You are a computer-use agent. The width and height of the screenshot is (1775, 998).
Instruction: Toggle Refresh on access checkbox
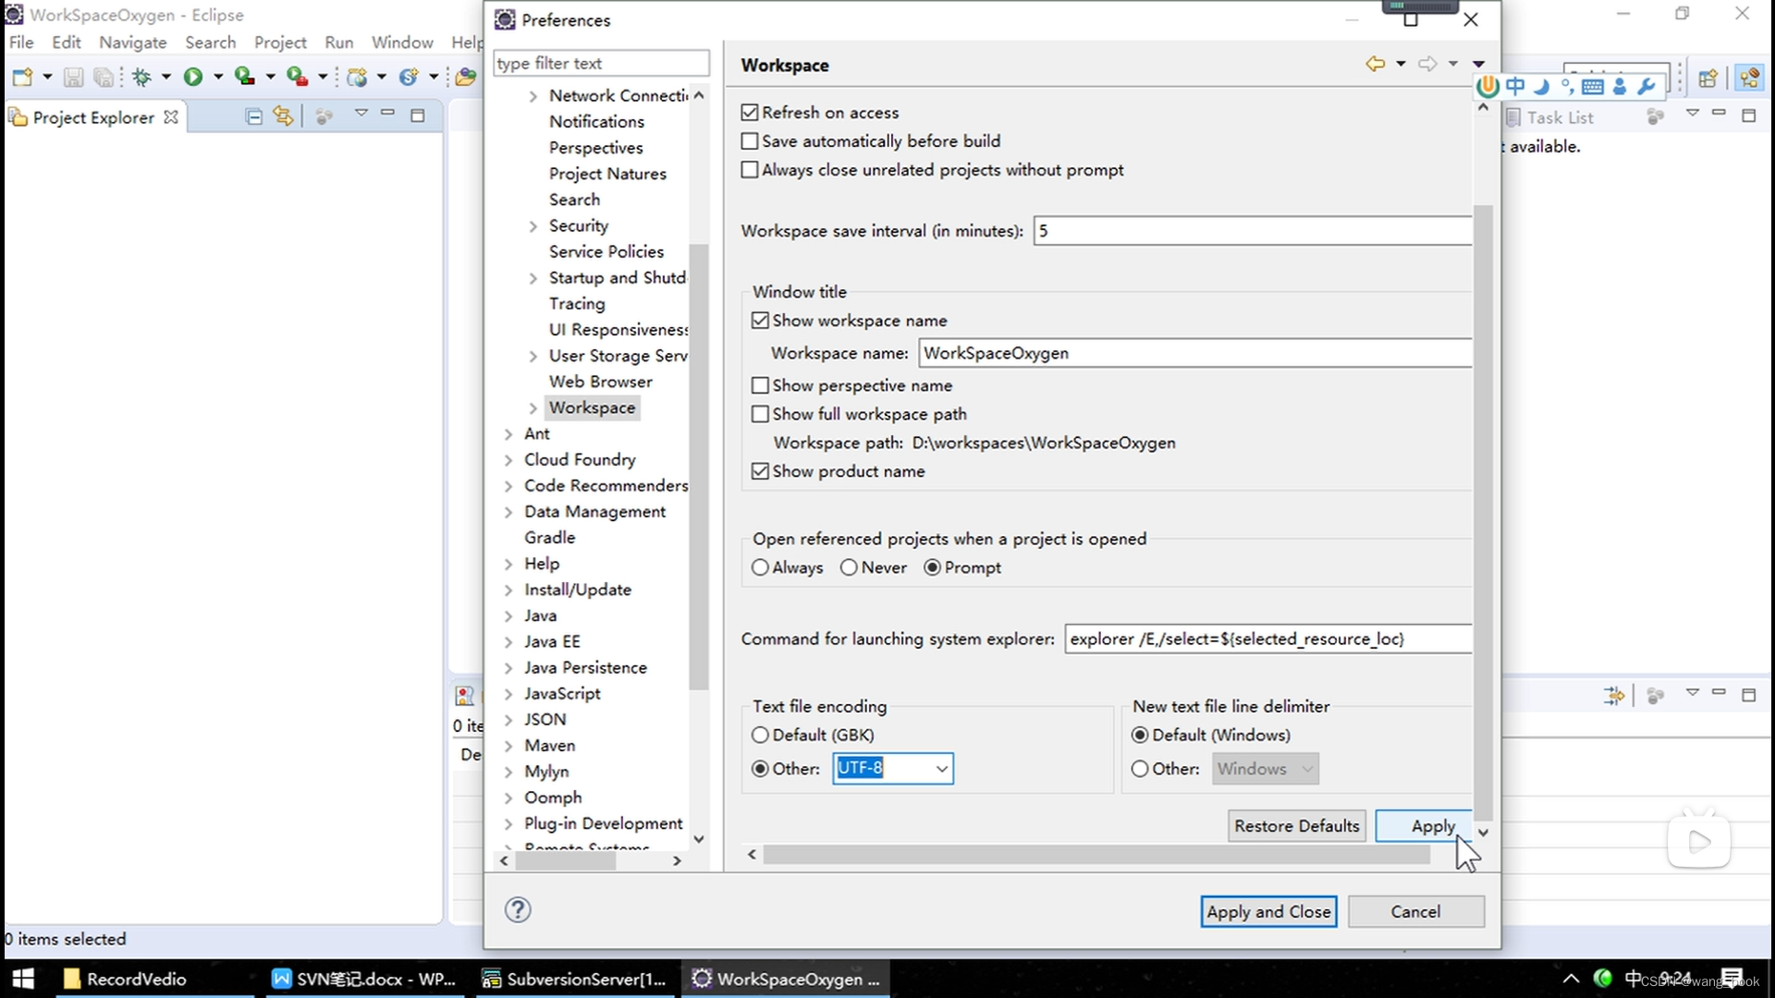[750, 112]
